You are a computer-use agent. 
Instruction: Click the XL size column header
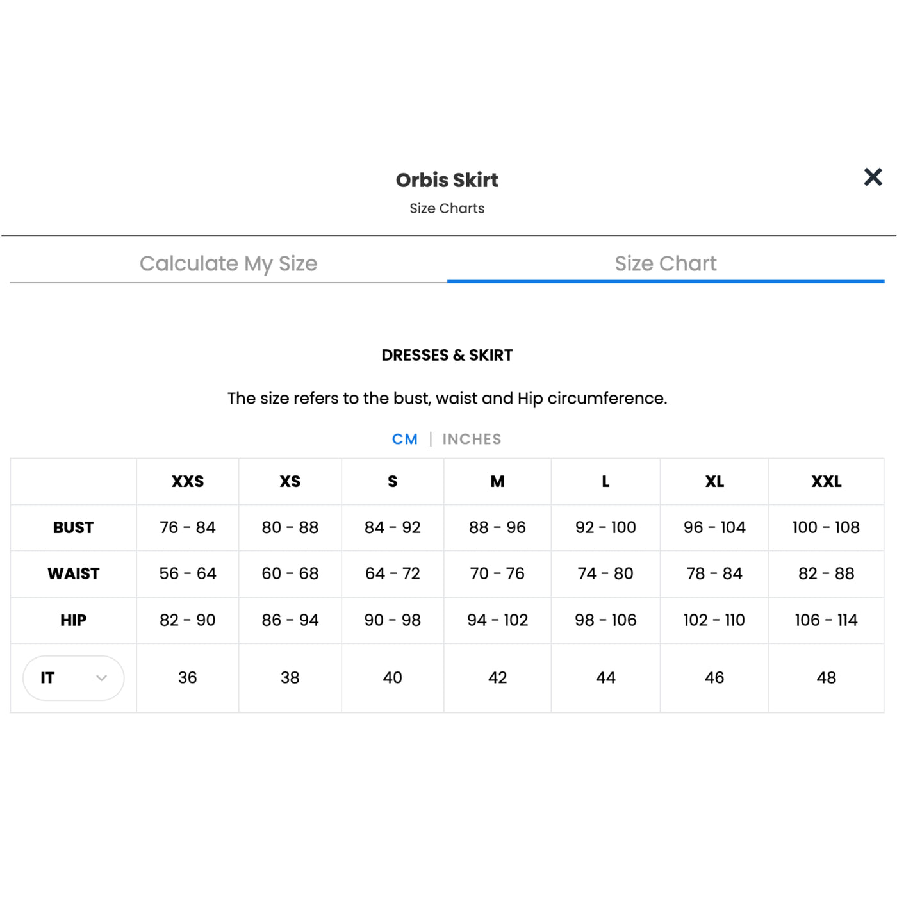[714, 481]
